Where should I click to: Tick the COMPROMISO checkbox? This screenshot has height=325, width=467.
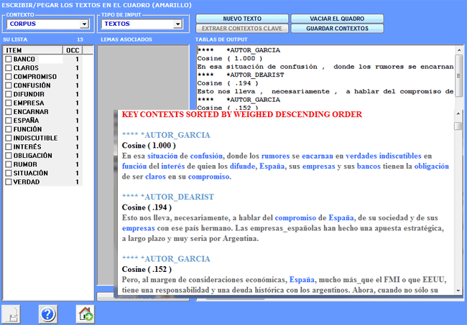pos(9,77)
